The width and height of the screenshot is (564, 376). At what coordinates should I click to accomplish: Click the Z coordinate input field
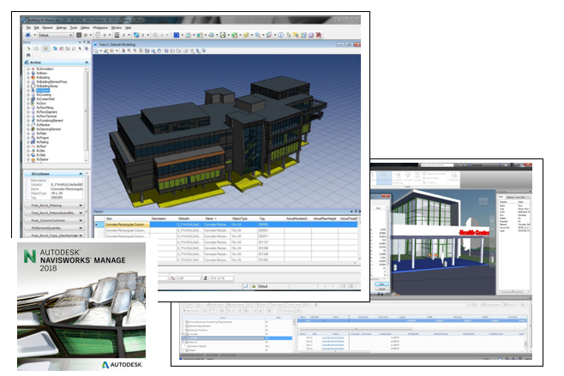[x=221, y=278]
